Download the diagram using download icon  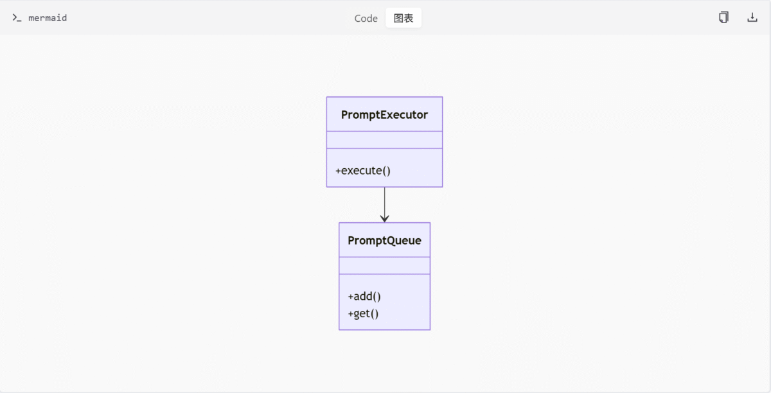pos(752,17)
